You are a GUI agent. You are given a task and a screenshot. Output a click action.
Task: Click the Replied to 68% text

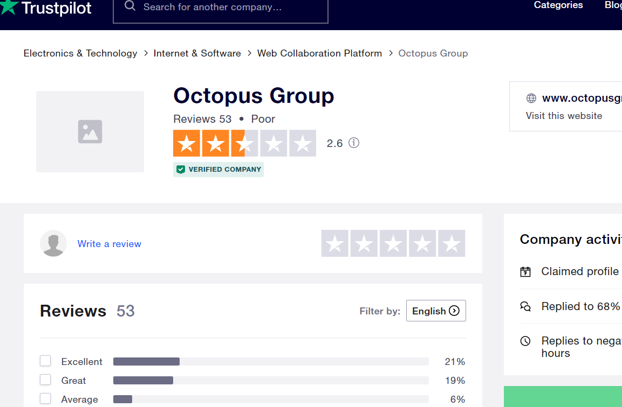pyautogui.click(x=580, y=306)
